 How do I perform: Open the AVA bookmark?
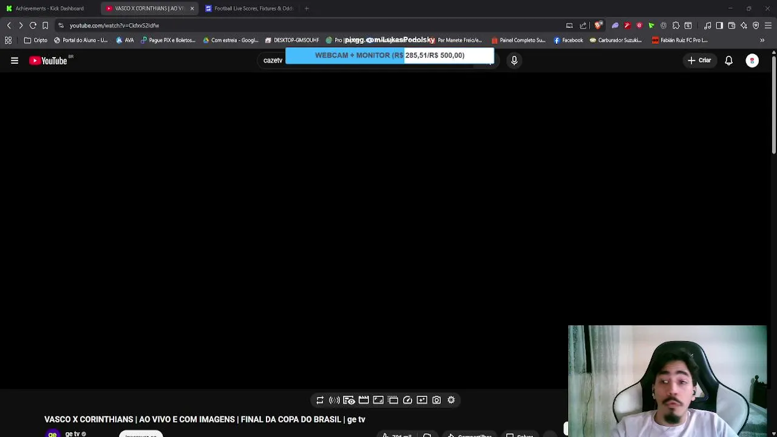(x=125, y=40)
